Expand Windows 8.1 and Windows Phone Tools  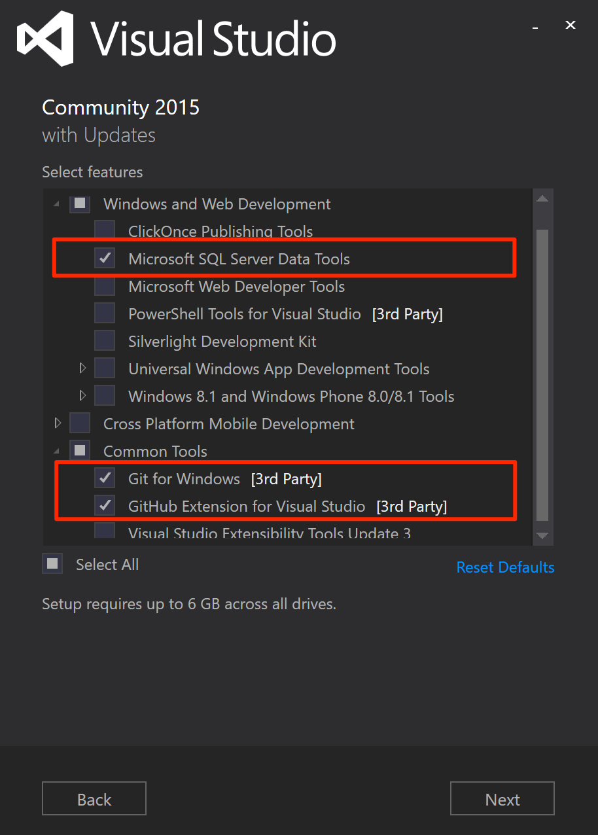[82, 396]
